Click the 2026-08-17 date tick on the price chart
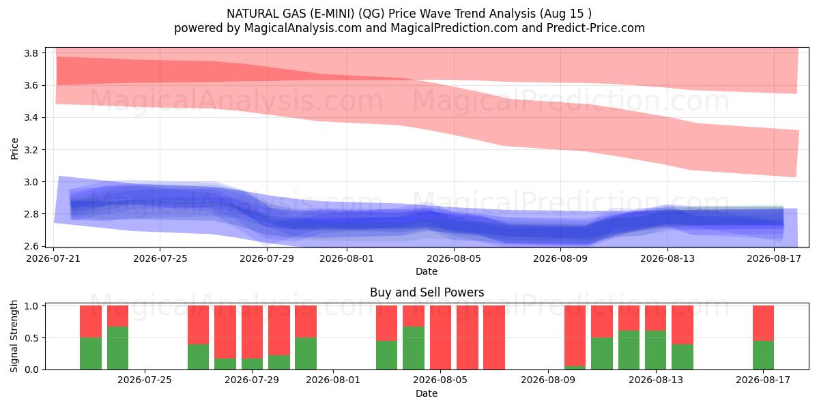This screenshot has width=819, height=409. tap(774, 258)
